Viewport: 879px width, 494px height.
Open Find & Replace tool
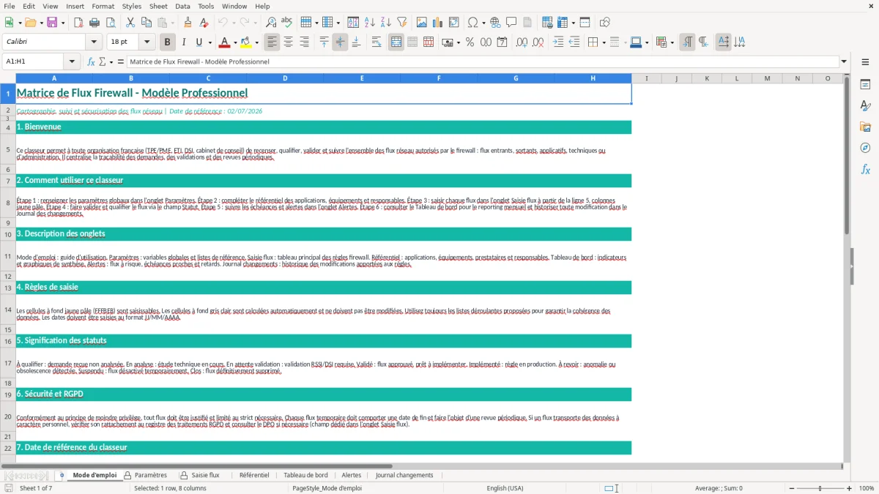270,23
